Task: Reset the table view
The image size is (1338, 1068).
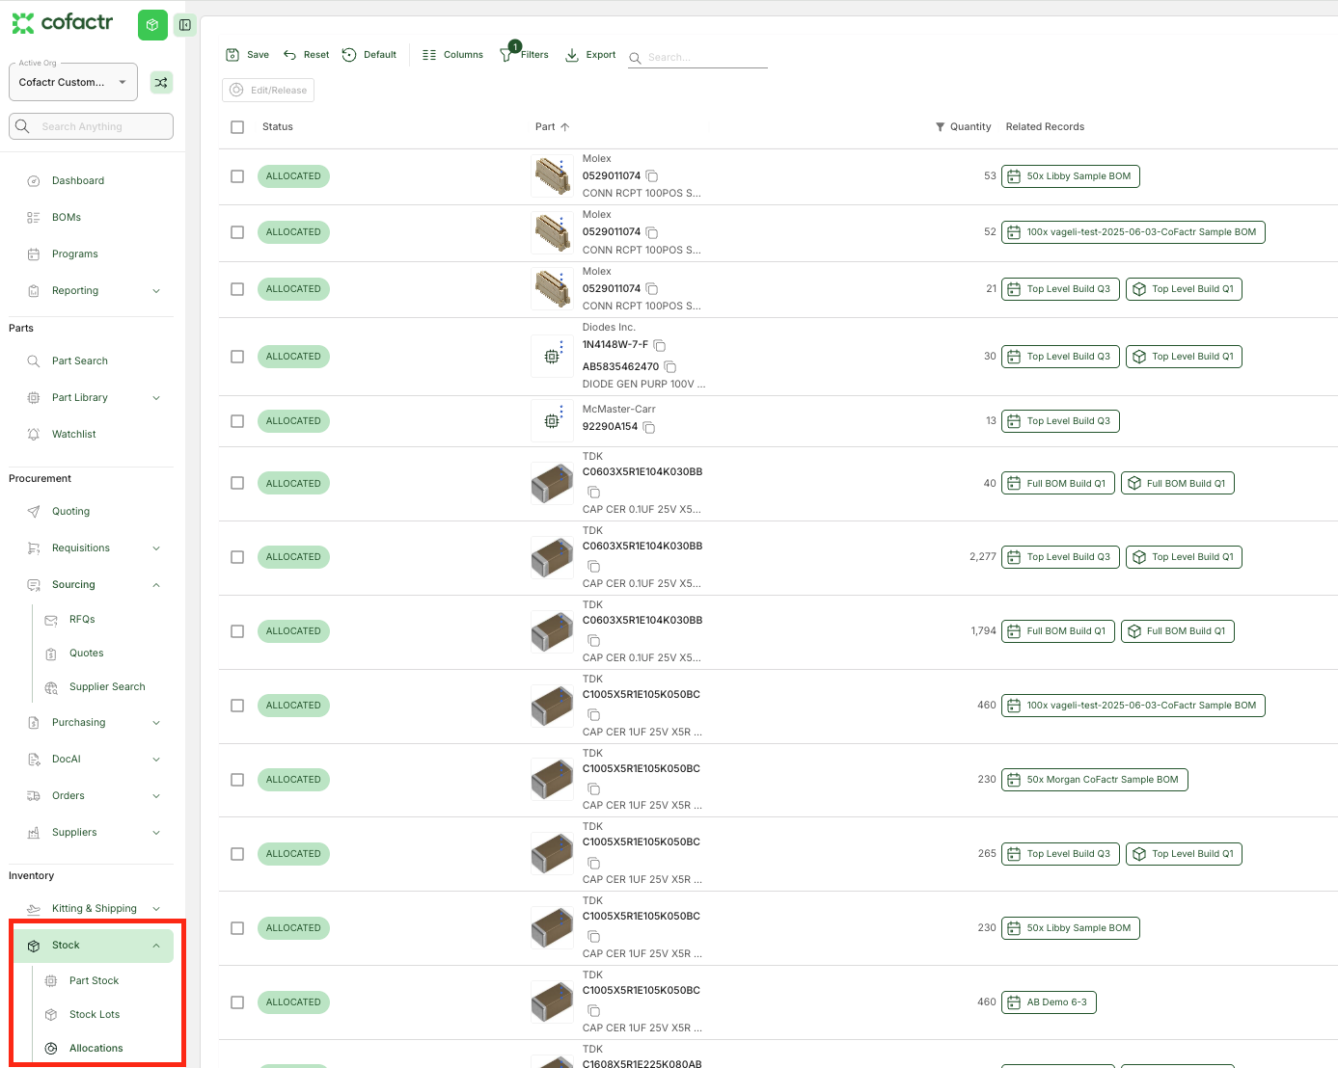Action: click(306, 55)
